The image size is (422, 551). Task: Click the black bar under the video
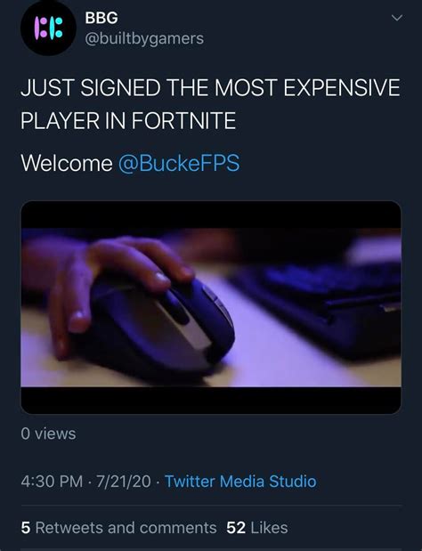click(211, 401)
